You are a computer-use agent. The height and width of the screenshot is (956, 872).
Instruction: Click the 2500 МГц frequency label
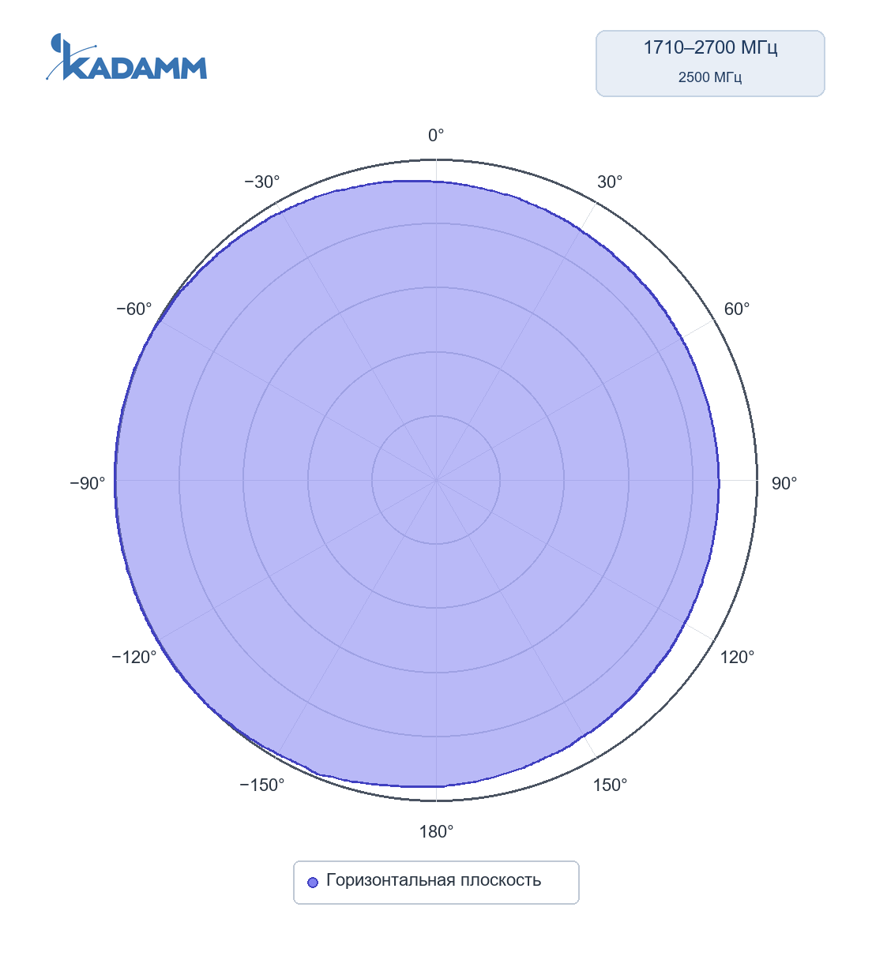(x=710, y=77)
